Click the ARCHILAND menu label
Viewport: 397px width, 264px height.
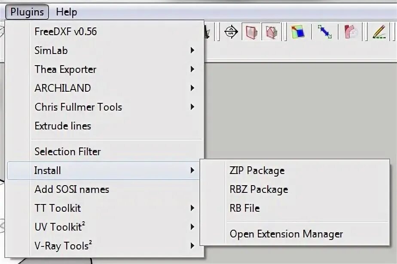click(63, 88)
